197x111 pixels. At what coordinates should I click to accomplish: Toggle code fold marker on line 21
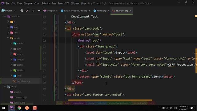pyautogui.click(x=56, y=35)
